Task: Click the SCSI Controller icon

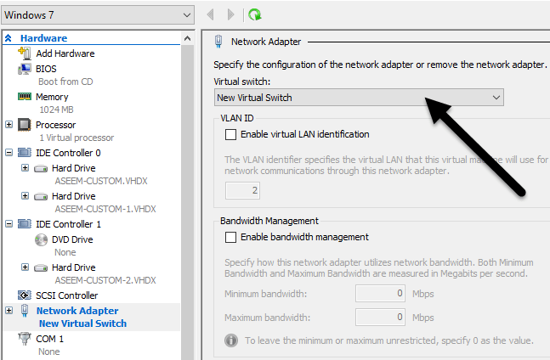Action: 24,295
